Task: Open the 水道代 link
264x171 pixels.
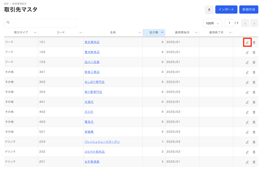Action: click(x=89, y=102)
